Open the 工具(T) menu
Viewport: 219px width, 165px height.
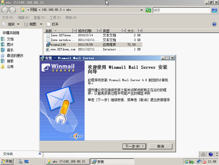55,17
